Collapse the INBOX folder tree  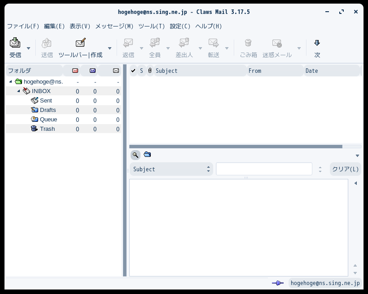pyautogui.click(x=18, y=91)
